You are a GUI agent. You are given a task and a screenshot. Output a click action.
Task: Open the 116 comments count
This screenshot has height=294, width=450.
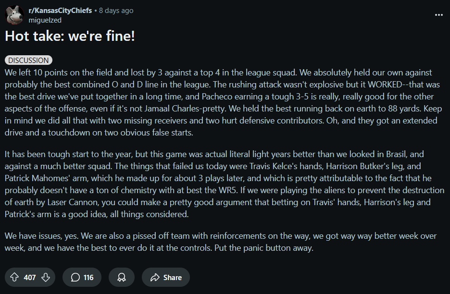[x=88, y=277]
